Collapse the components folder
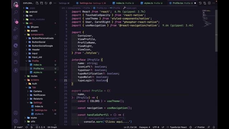This screenshot has width=229, height=129. coord(37,34)
